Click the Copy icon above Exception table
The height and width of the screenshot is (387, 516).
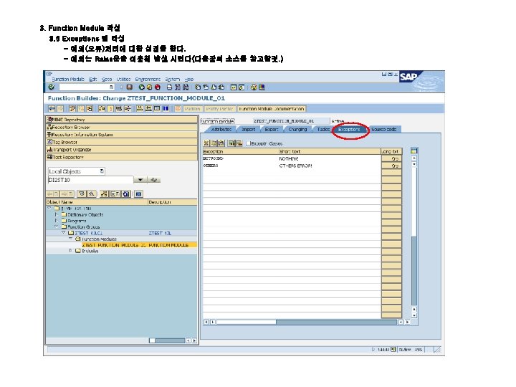pyautogui.click(x=214, y=143)
